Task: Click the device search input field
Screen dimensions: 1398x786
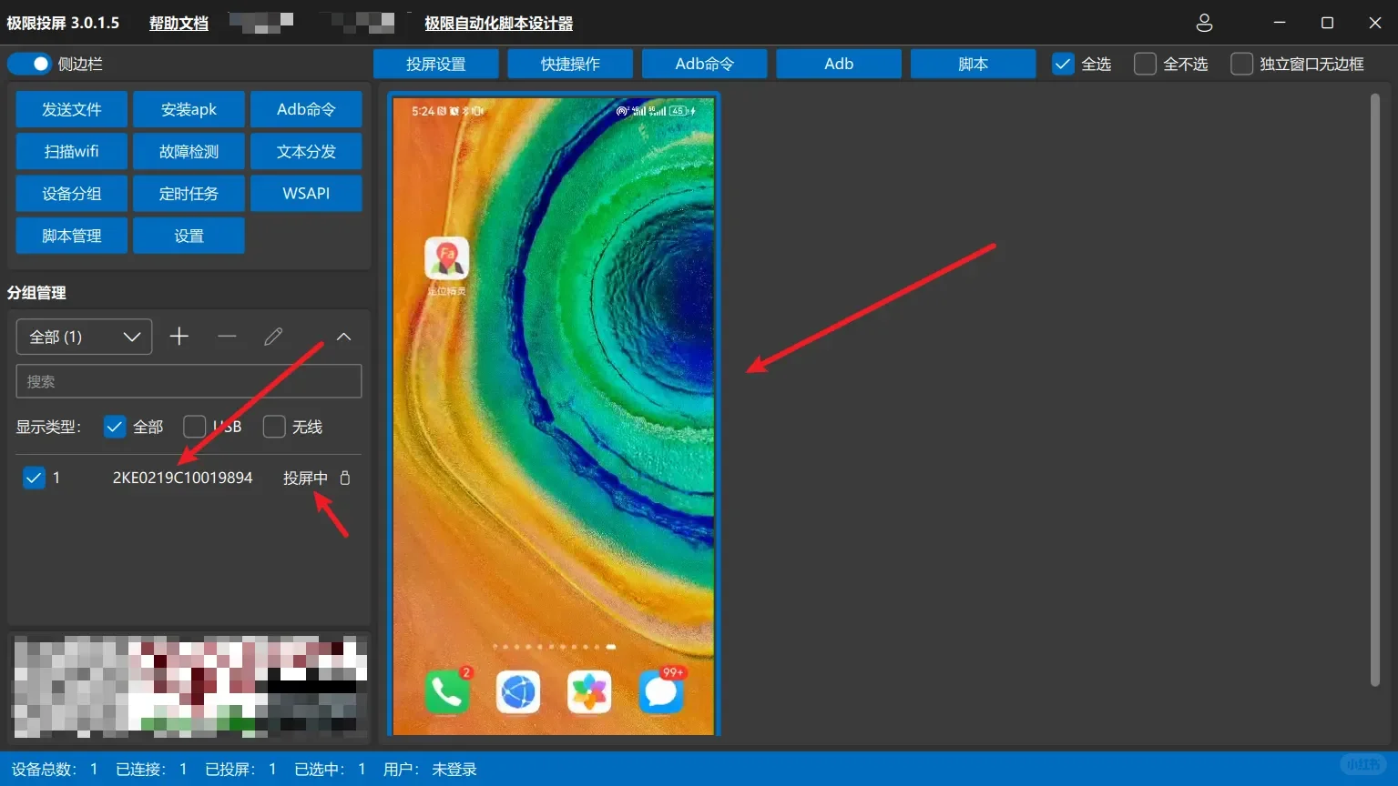Action: click(189, 381)
